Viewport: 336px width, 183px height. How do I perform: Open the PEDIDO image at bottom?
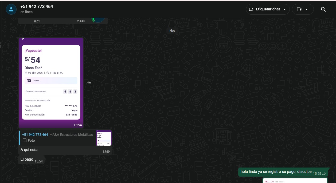pyautogui.click(x=295, y=181)
